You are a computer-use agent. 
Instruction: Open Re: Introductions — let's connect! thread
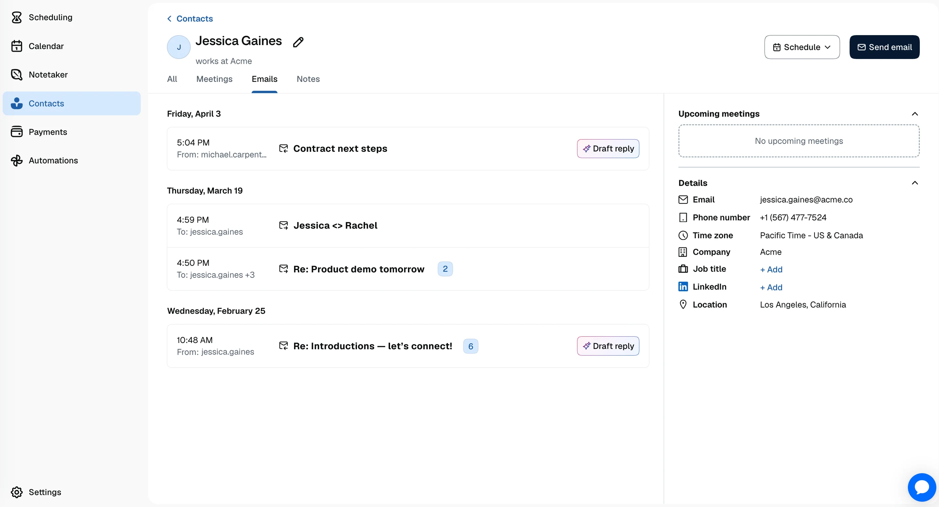tap(372, 346)
